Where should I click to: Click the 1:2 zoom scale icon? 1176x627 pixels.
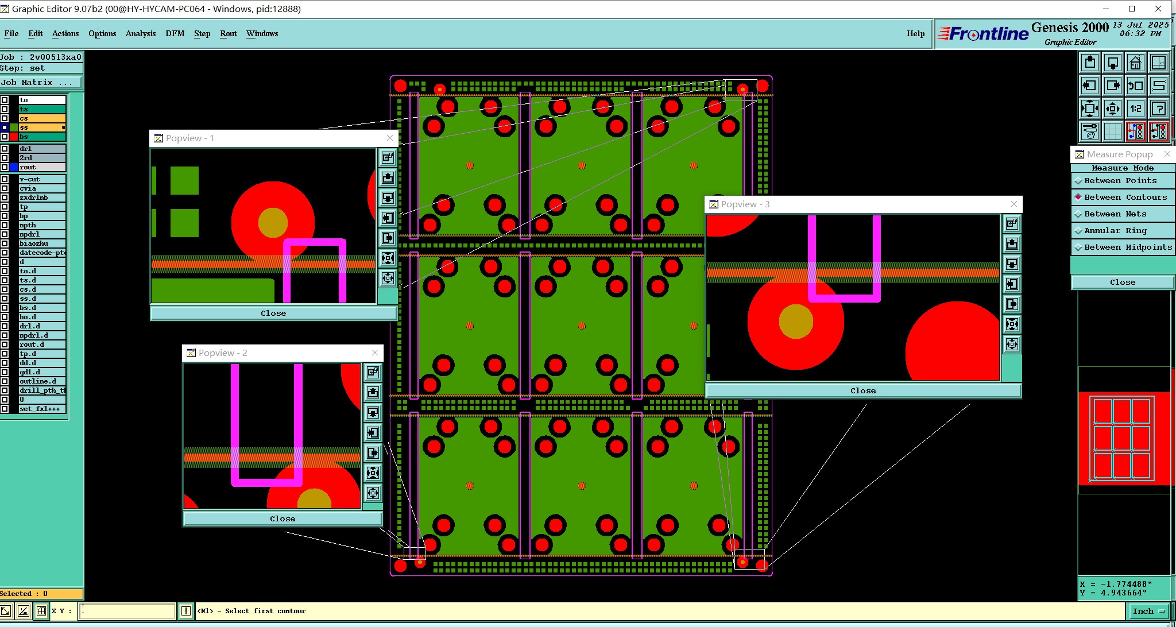coord(1135,109)
